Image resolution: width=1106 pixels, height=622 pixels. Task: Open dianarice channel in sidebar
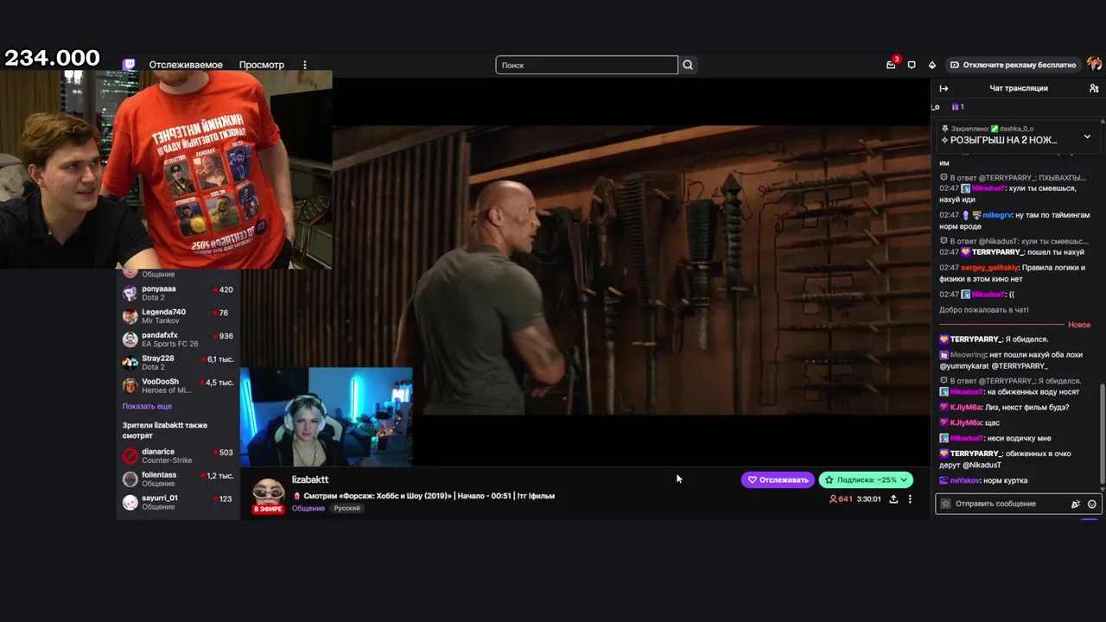pyautogui.click(x=178, y=456)
